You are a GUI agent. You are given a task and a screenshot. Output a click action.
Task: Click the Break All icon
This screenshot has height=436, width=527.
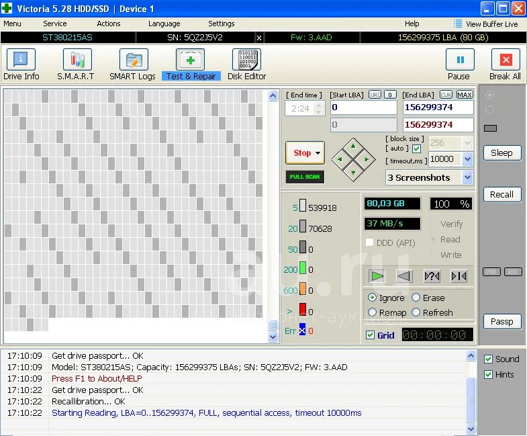pyautogui.click(x=506, y=60)
